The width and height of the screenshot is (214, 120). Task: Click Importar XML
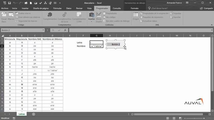[176, 13]
